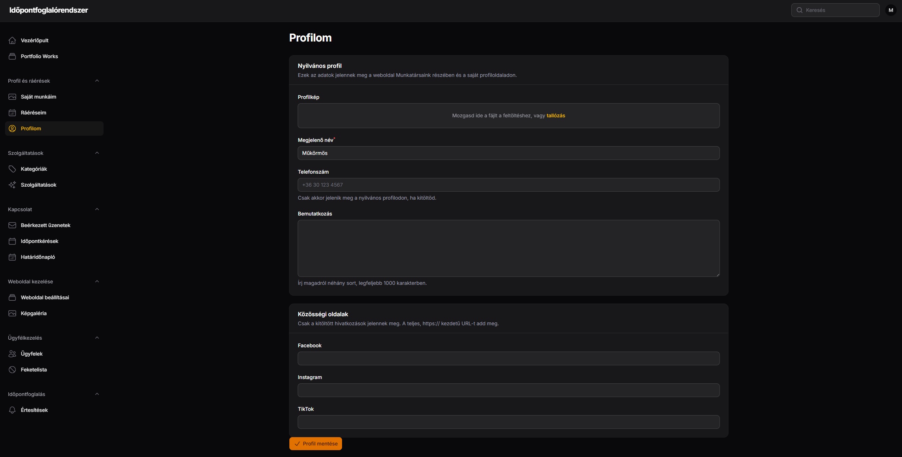Viewport: 902px width, 457px height.
Task: Click the Megjelenő név input field
Action: pyautogui.click(x=508, y=153)
